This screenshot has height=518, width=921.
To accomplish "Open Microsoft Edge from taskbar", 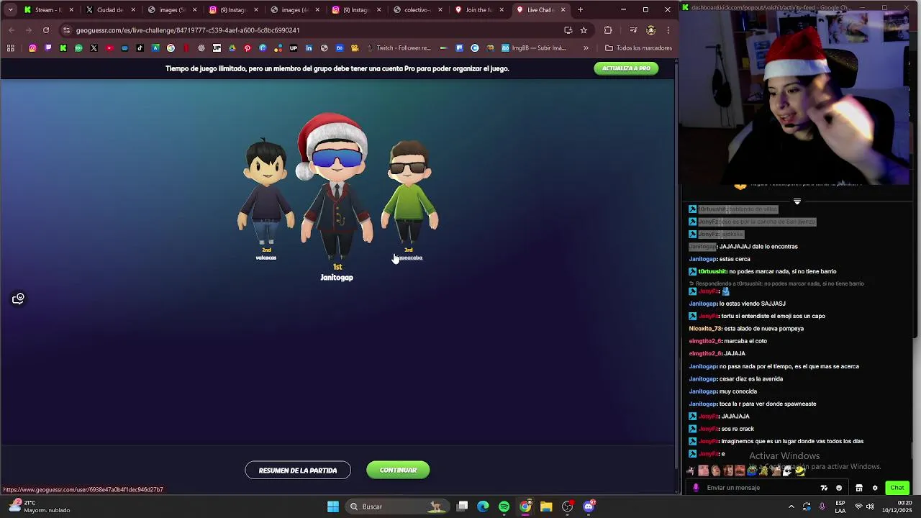I will [x=483, y=506].
